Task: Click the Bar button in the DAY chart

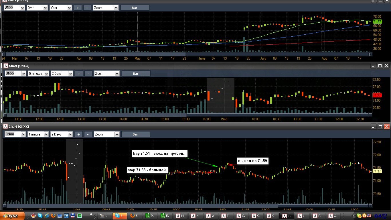Action: click(135, 8)
